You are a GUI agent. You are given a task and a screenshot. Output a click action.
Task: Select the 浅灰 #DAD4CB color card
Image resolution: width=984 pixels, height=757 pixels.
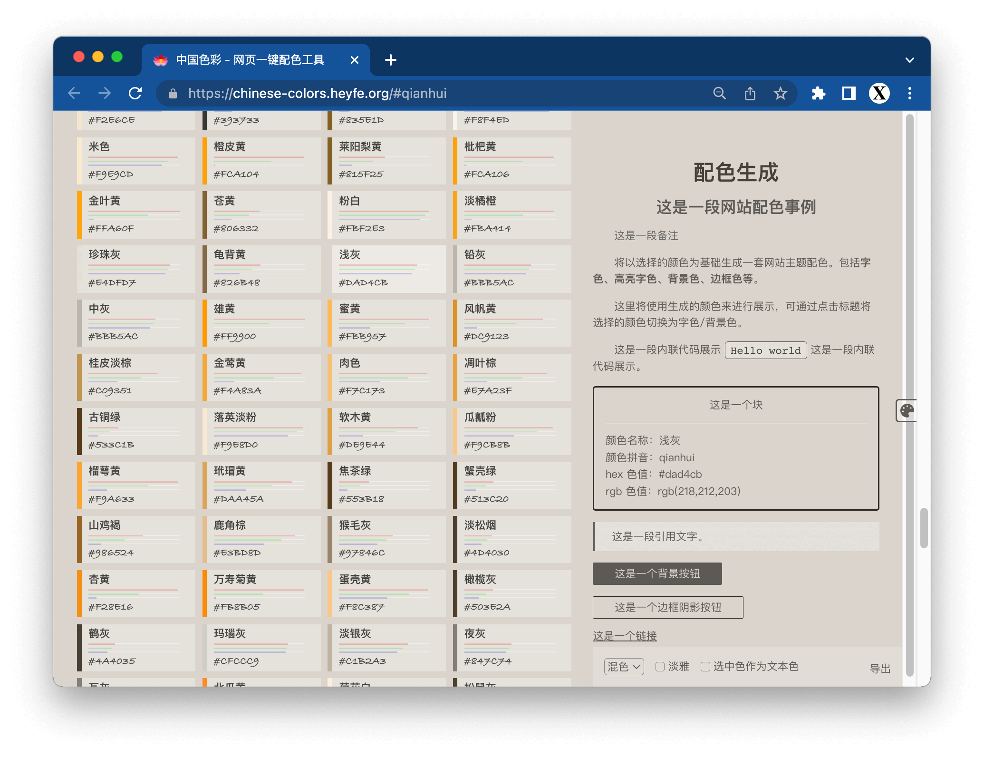387,269
